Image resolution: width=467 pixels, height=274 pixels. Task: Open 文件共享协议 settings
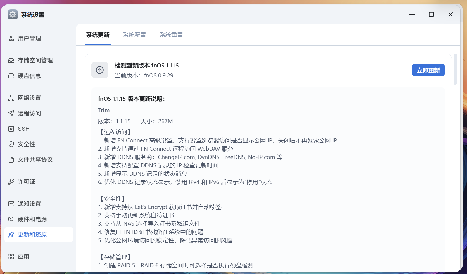tap(35, 160)
